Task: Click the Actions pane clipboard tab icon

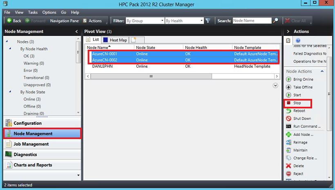Action: tap(288, 40)
